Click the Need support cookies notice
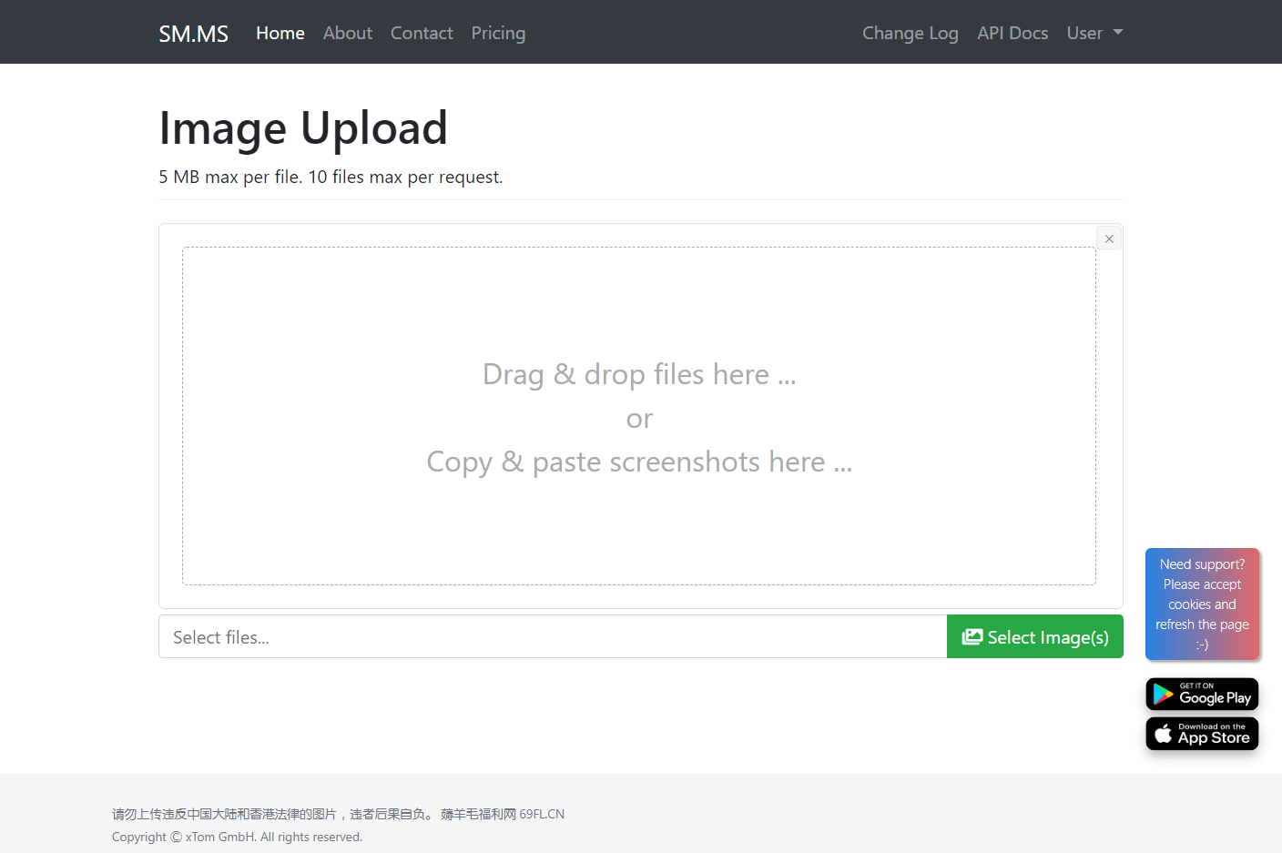 1202,604
